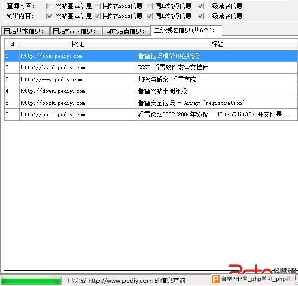
Task: Uncheck output 二级域名信息 checkbox
Action: point(200,16)
